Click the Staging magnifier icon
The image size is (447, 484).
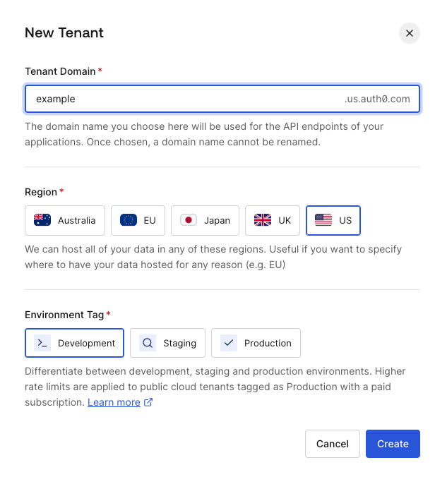pos(148,343)
